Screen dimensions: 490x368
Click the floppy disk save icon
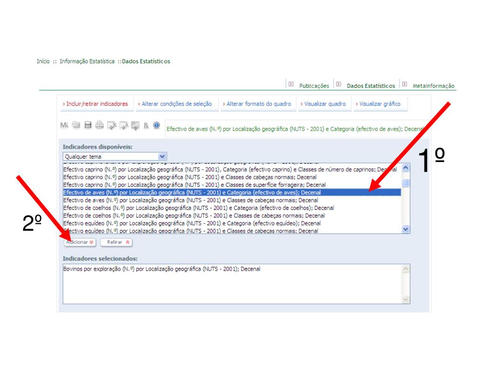point(88,126)
